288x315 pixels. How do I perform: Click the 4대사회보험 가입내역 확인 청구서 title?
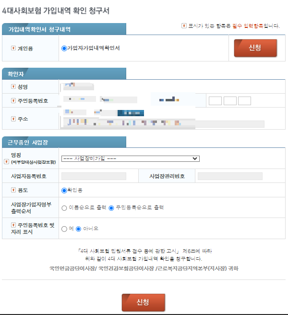coord(56,11)
